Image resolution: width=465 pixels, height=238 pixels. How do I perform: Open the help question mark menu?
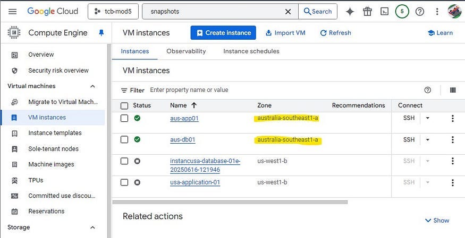coord(420,12)
